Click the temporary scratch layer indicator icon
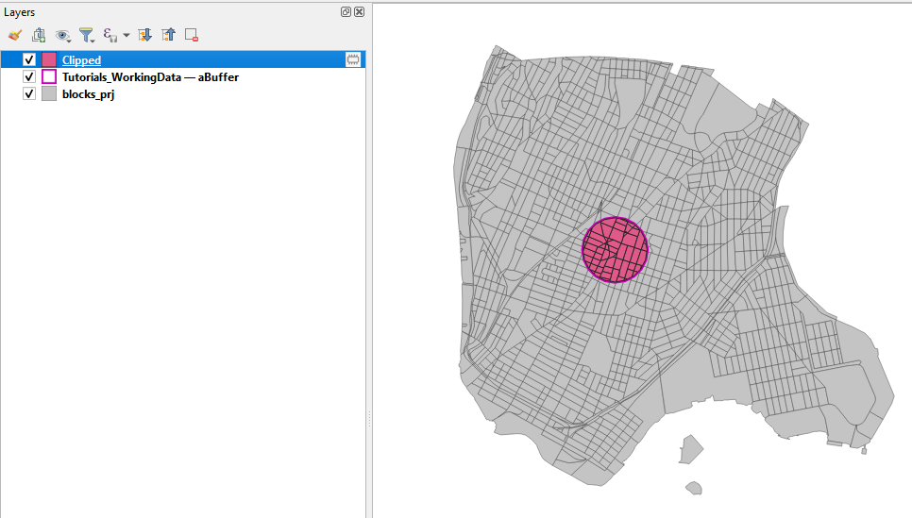Screen dimensions: 912x518 tap(353, 59)
